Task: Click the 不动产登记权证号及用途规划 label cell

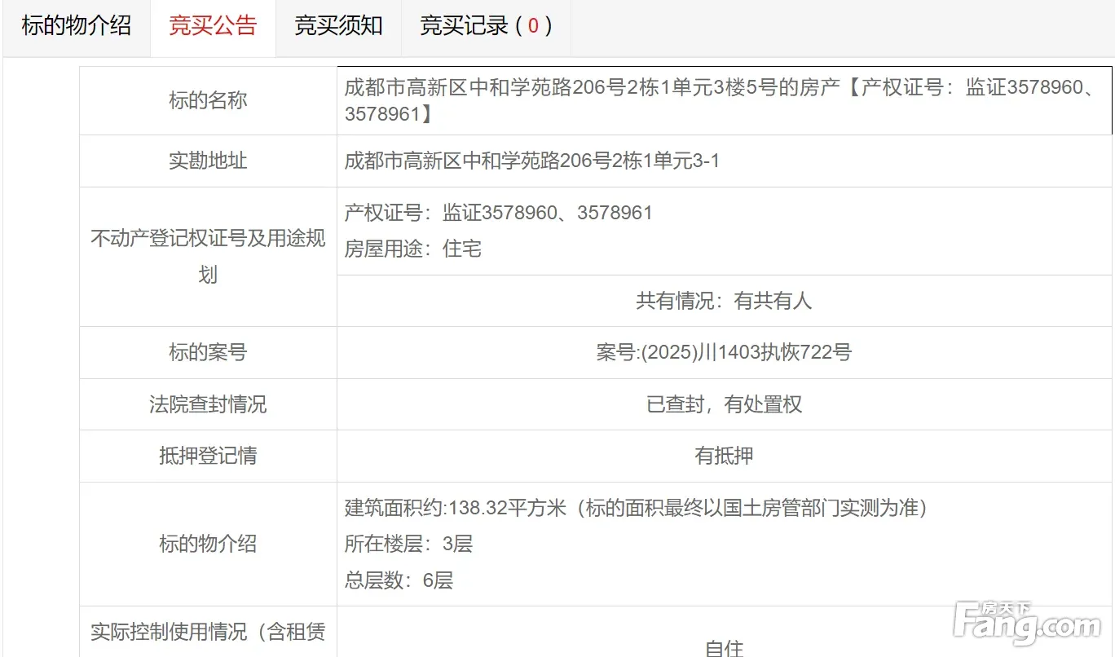Action: point(208,257)
